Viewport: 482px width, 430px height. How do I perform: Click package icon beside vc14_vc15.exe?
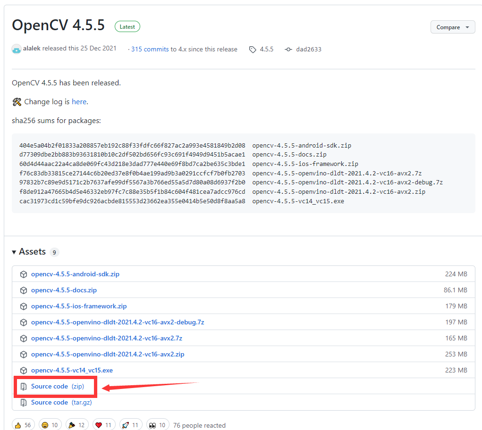point(23,371)
